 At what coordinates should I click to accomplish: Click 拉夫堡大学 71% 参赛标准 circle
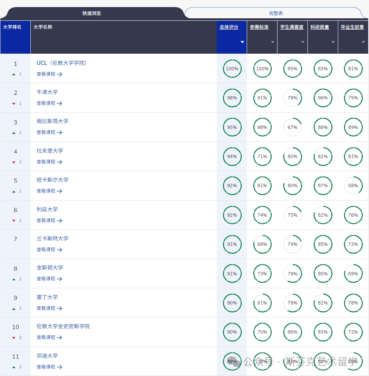tap(263, 156)
